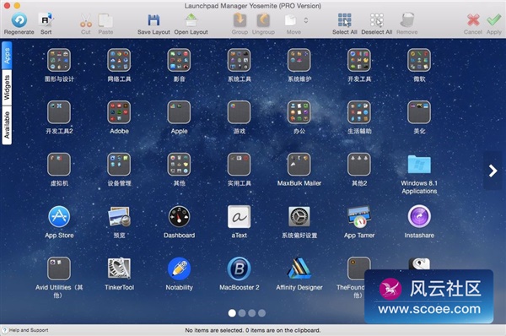Select the 影音 folder group
Image resolution: width=506 pixels, height=336 pixels.
point(179,60)
